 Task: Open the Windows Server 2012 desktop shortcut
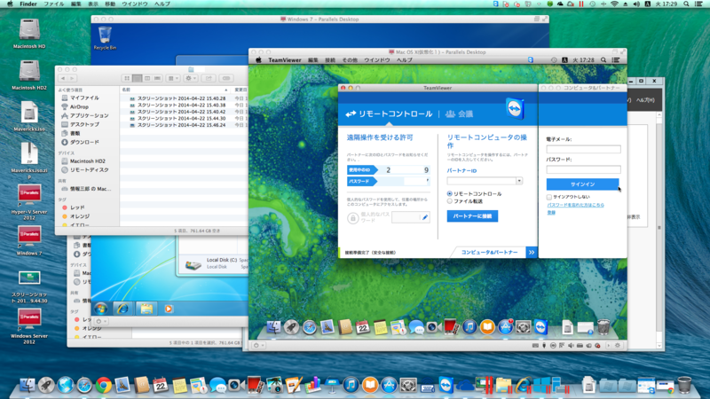[29, 326]
